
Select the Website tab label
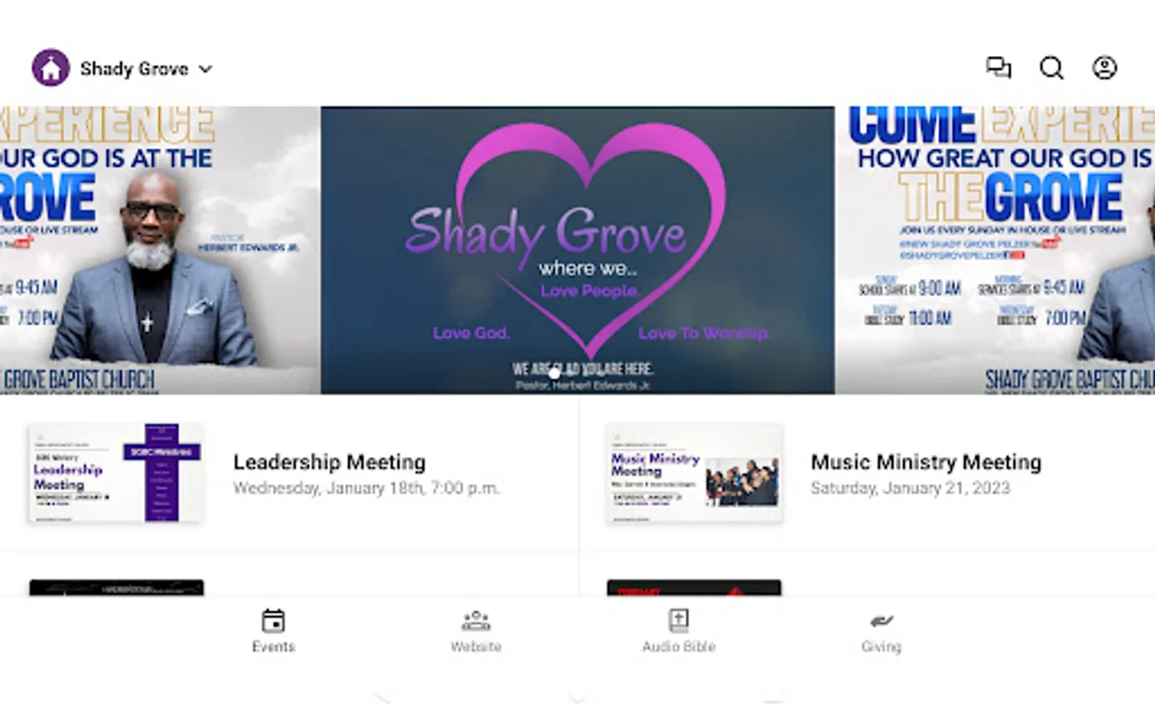[476, 646]
